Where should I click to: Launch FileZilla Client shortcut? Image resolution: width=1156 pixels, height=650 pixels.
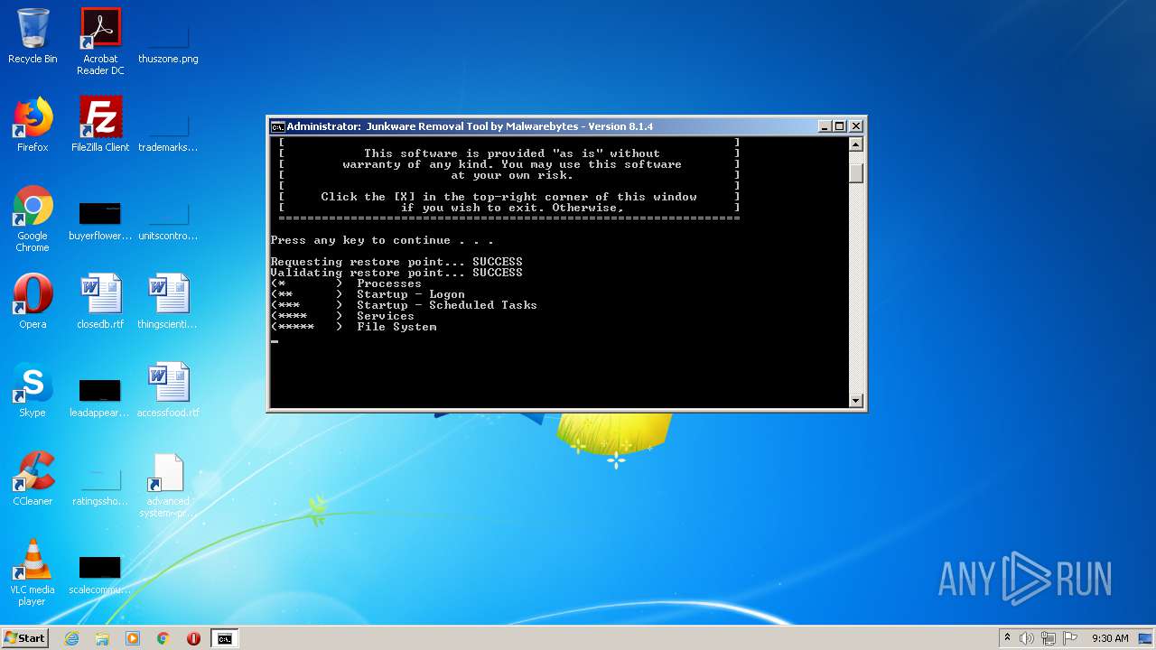pos(100,125)
